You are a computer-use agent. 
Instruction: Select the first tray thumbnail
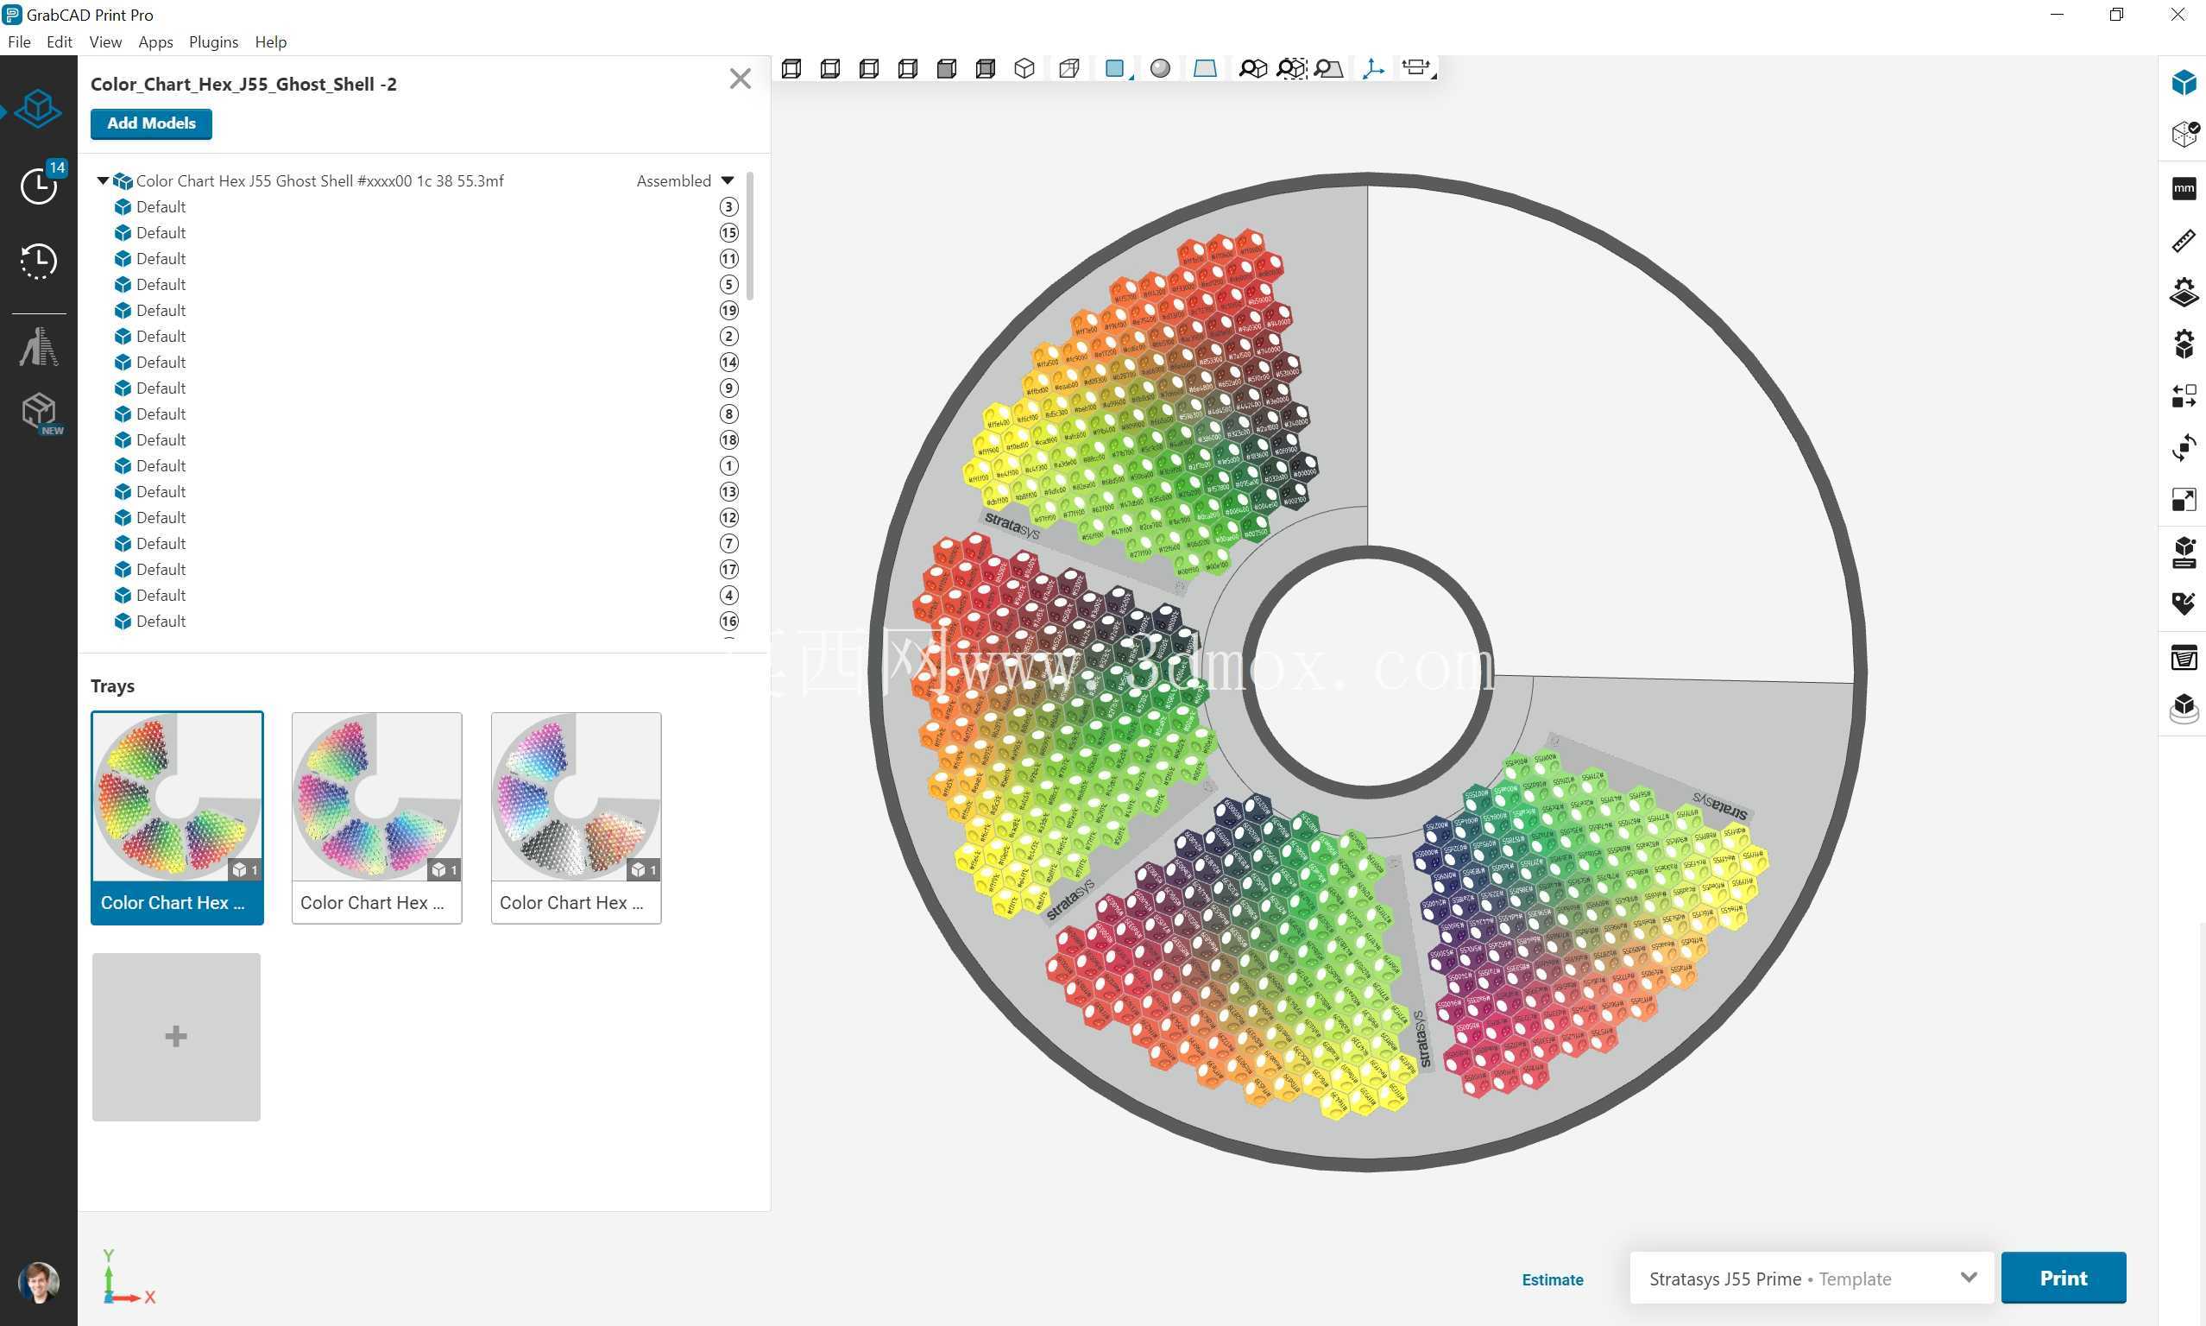[x=177, y=818]
